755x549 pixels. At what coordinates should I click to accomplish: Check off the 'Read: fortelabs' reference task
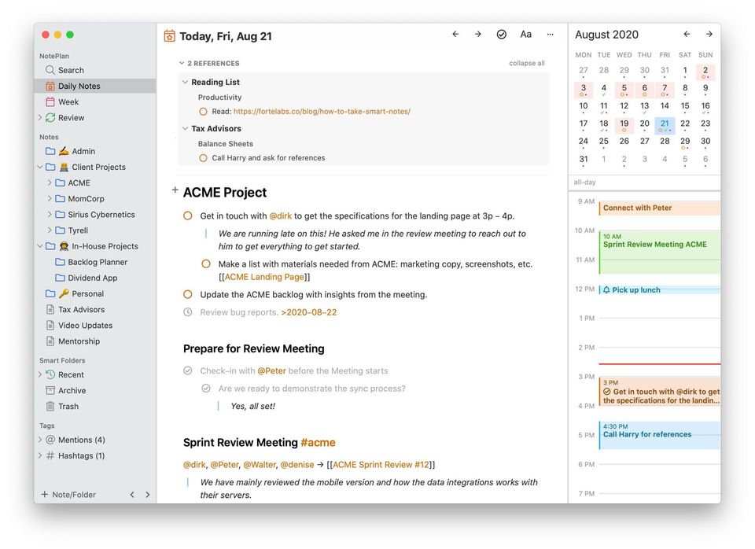pos(203,112)
